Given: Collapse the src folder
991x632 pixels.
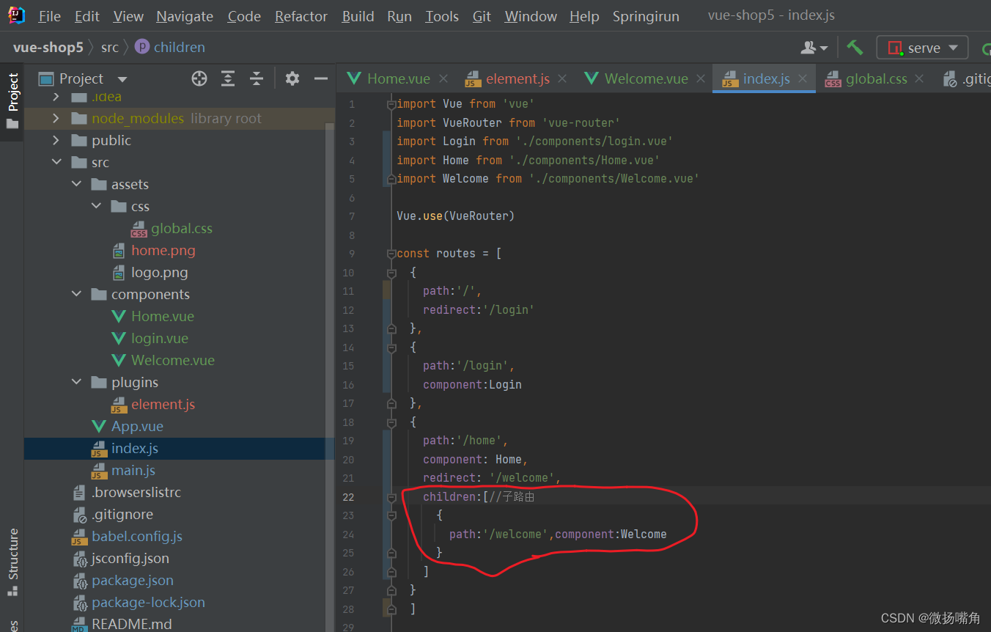Looking at the screenshot, I should [x=56, y=163].
